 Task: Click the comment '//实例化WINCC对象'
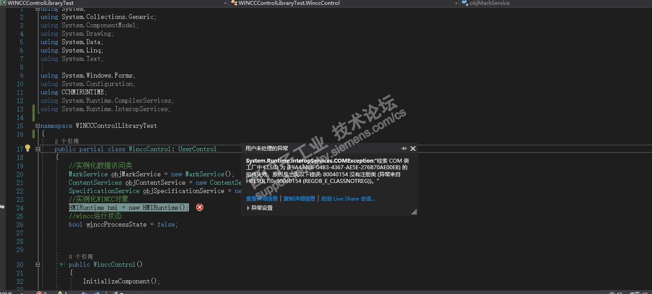click(x=99, y=199)
